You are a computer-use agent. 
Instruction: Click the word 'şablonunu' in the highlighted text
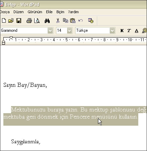tap(122, 110)
